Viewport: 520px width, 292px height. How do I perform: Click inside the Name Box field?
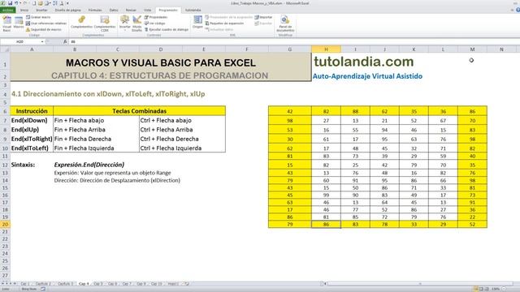click(x=20, y=41)
